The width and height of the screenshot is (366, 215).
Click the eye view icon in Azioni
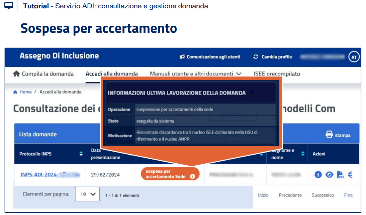[329, 175]
